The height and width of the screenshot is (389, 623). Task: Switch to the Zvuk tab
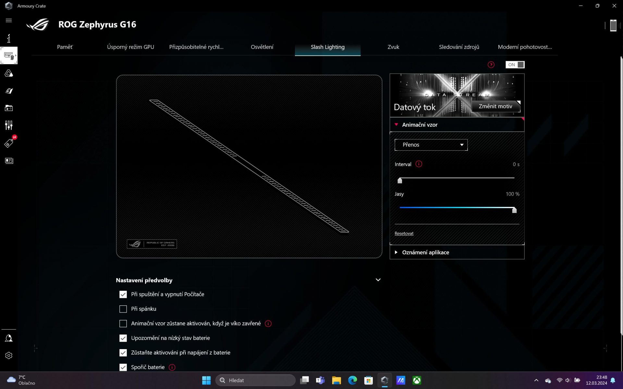393,47
